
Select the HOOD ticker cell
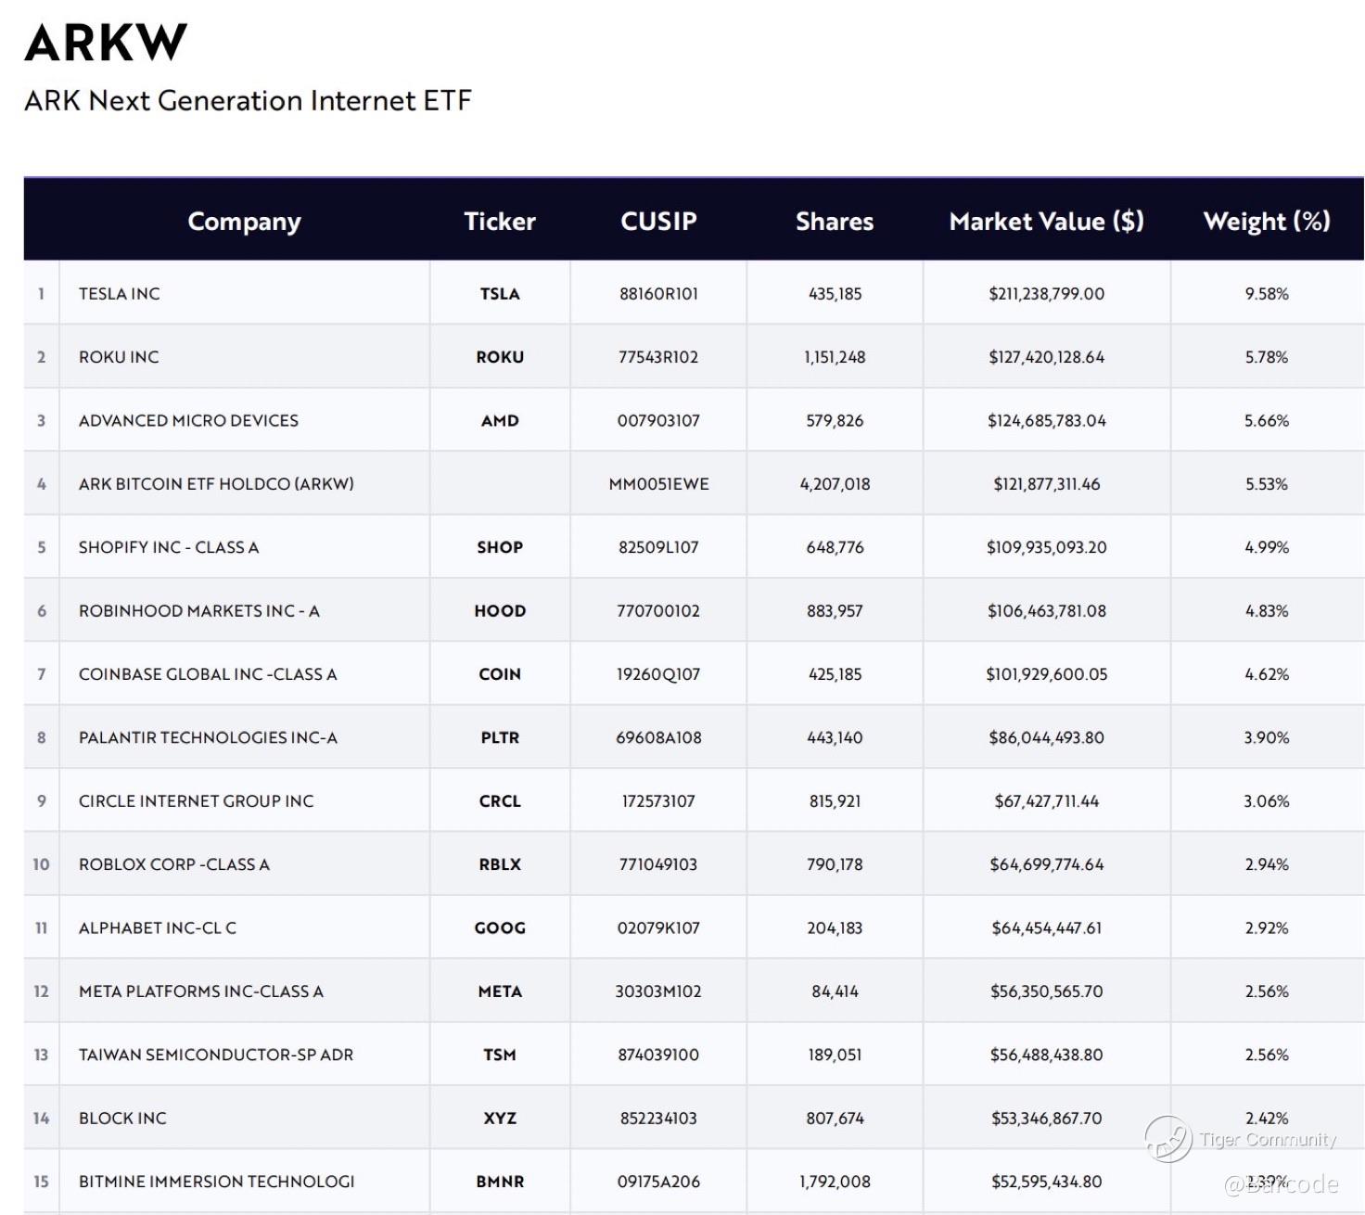pyautogui.click(x=500, y=611)
